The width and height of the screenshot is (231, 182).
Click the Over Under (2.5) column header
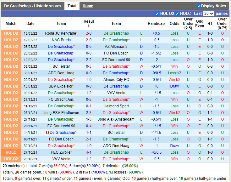[188, 24]
